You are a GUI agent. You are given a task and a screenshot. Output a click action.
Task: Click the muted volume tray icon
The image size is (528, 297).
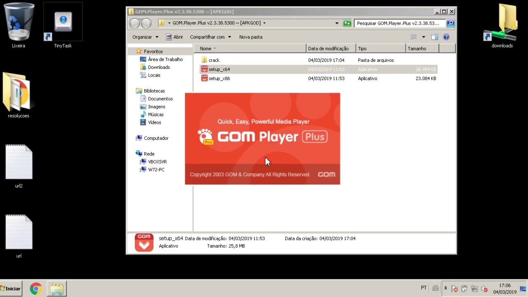(485, 289)
